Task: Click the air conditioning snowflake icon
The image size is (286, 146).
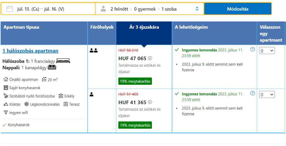Action: pyautogui.click(x=27, y=104)
